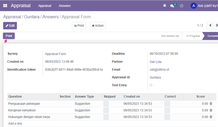The height and width of the screenshot is (127, 218).
Task: Click the bug debug icon
Action: point(165,6)
